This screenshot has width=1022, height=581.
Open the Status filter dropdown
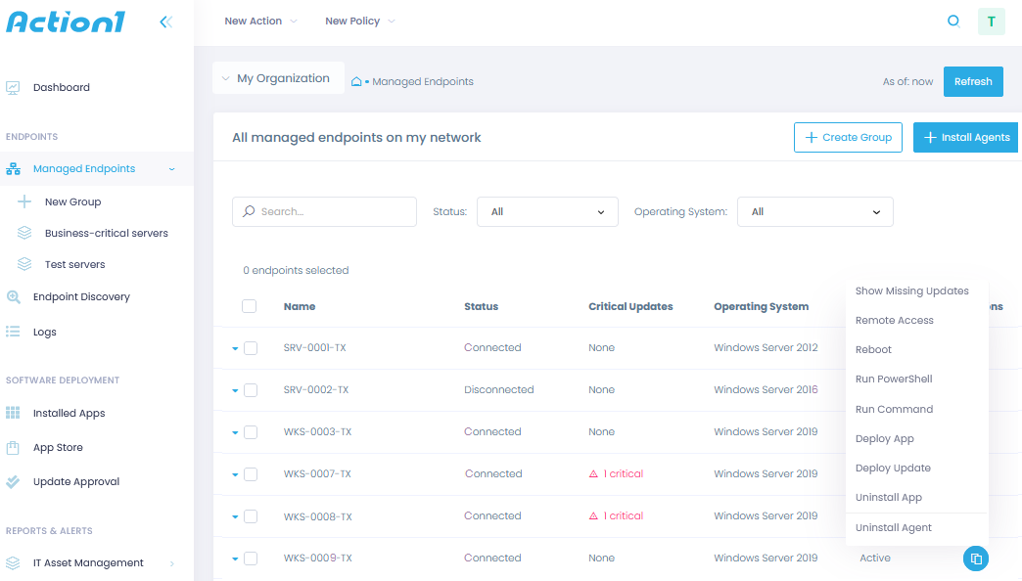tap(547, 211)
